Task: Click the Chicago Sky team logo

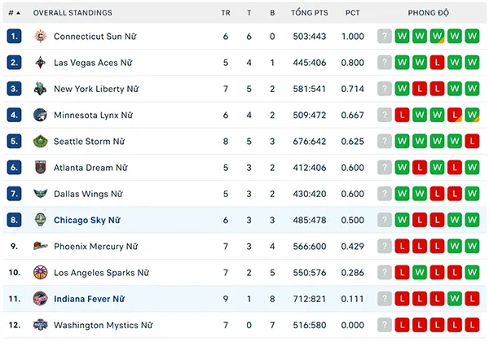Action: tap(40, 220)
